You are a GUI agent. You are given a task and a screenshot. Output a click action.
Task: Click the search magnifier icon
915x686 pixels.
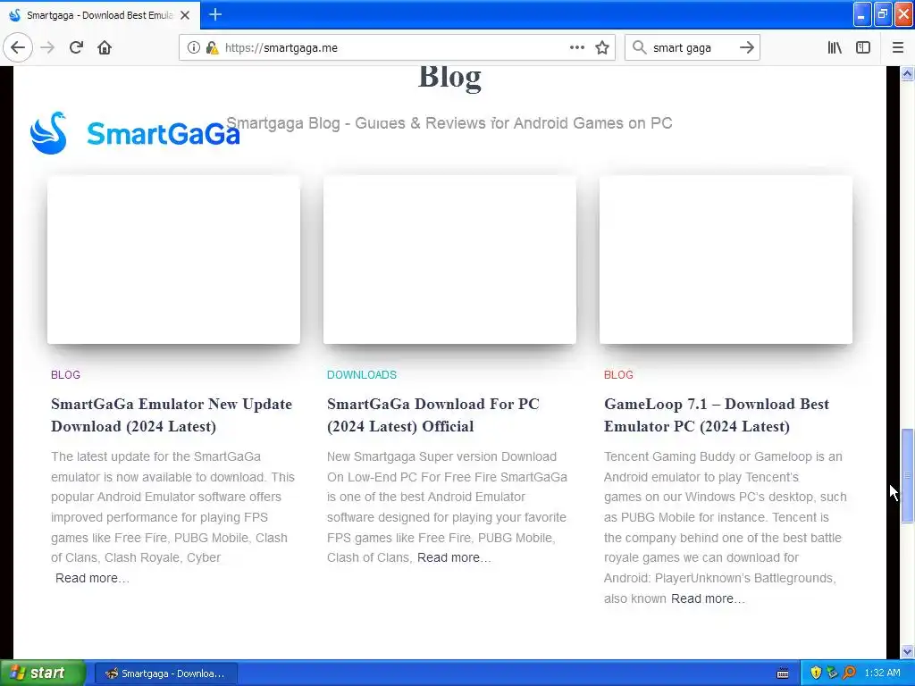click(640, 48)
